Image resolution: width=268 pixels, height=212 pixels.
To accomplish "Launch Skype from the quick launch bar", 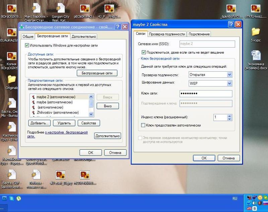I will tap(11, 198).
